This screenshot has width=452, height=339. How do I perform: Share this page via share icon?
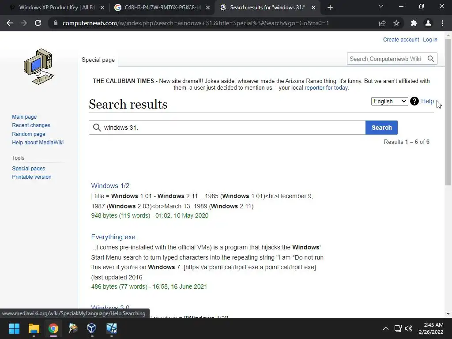[x=382, y=23]
